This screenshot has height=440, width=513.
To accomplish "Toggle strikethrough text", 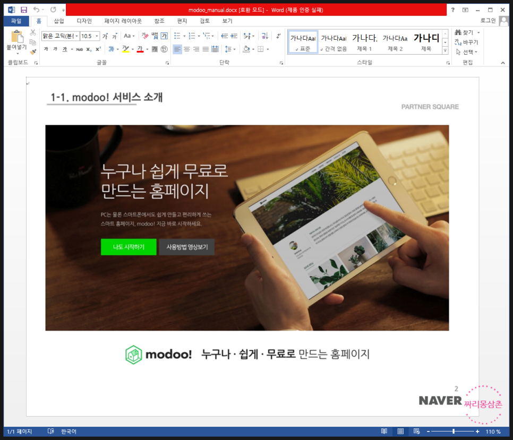I will pos(79,49).
